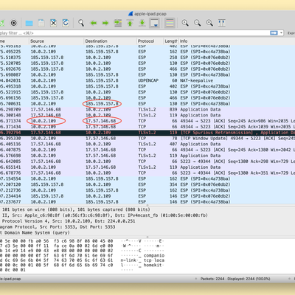The width and height of the screenshot is (295, 295).
Task: Select the ESP packet with length 354
Action: tap(147, 184)
